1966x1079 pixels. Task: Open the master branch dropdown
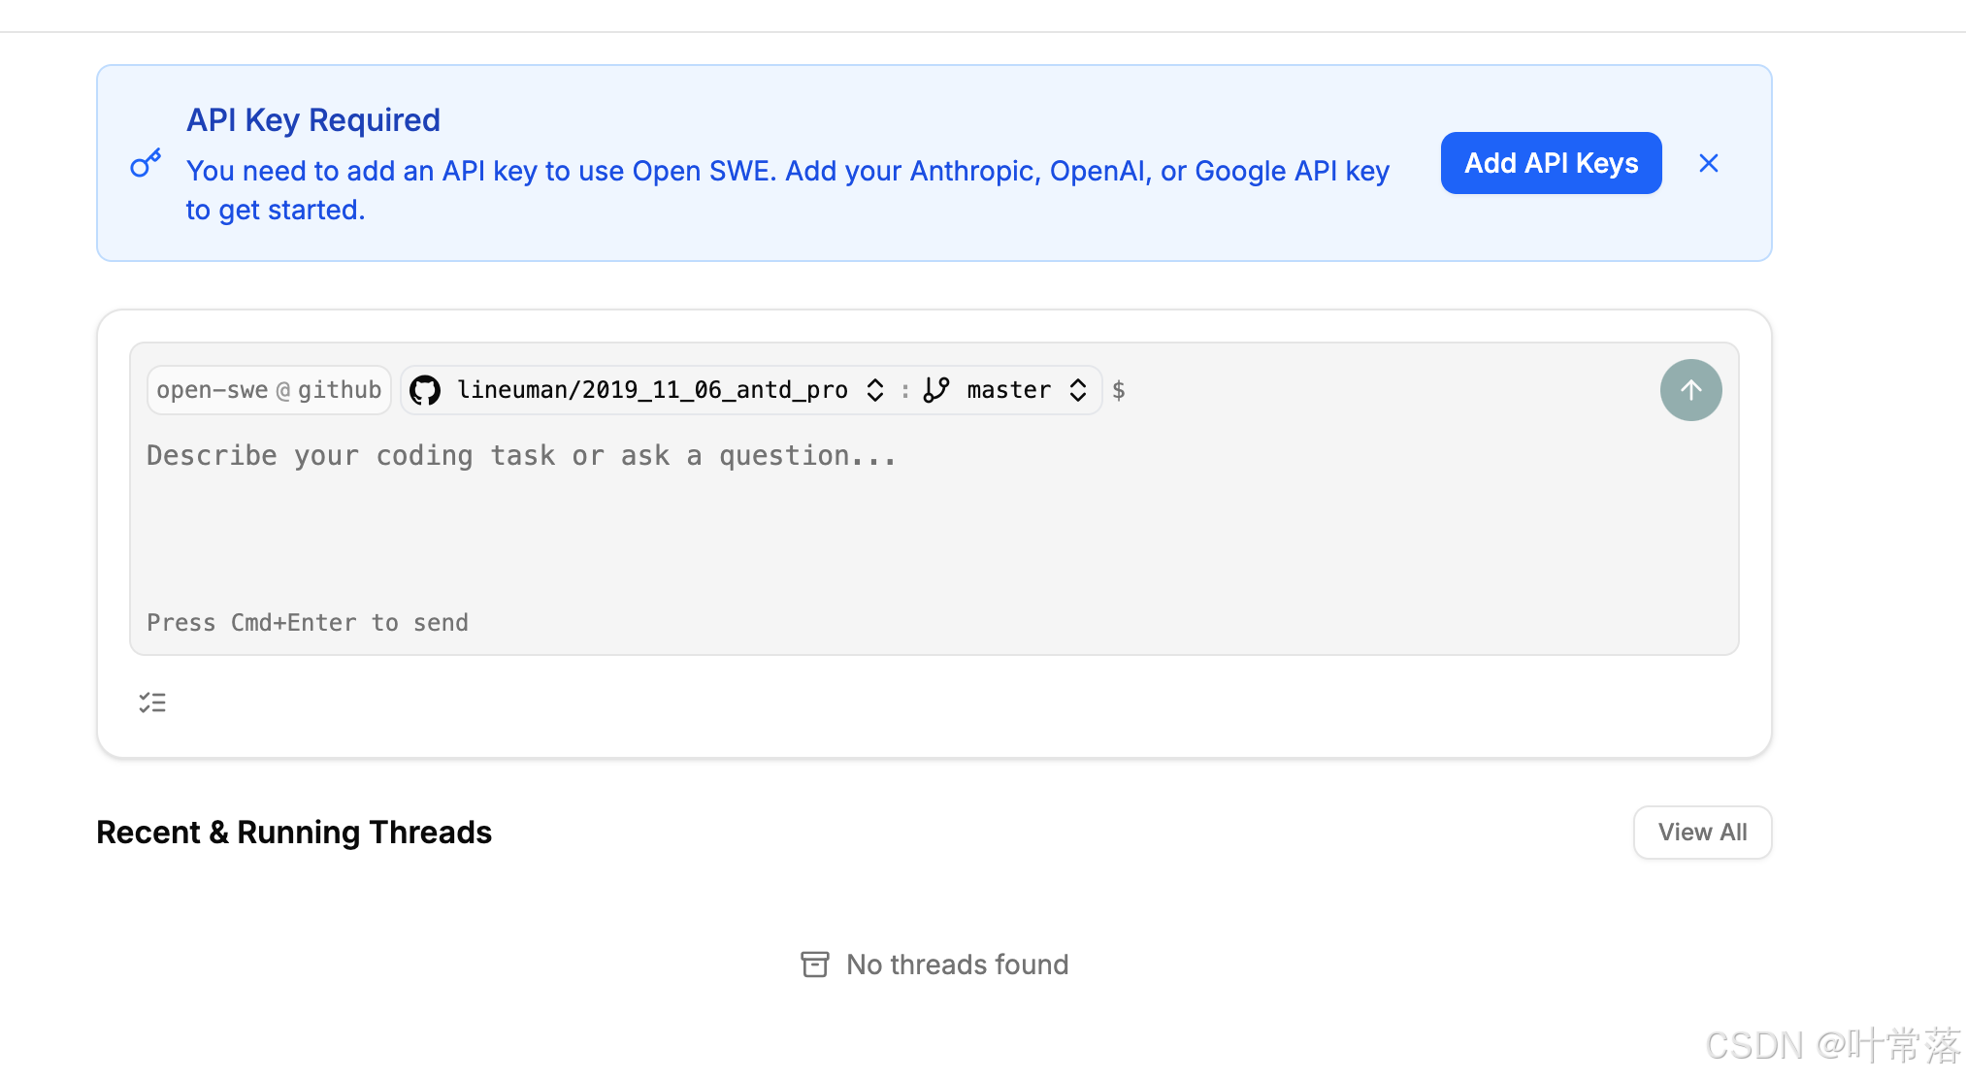[x=1009, y=390]
